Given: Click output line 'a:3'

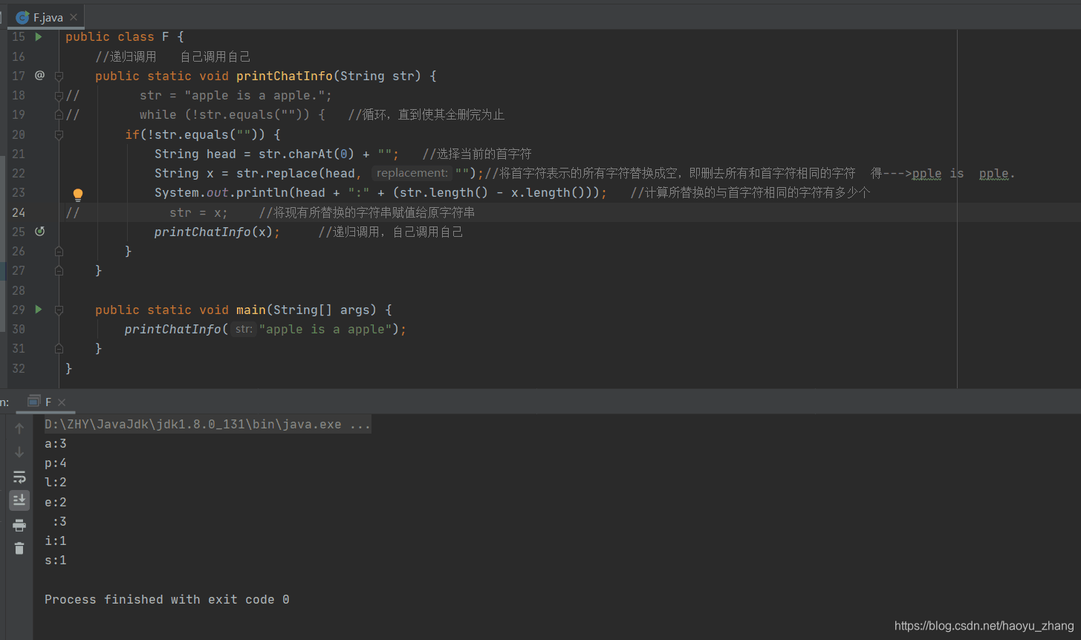Looking at the screenshot, I should click(56, 444).
